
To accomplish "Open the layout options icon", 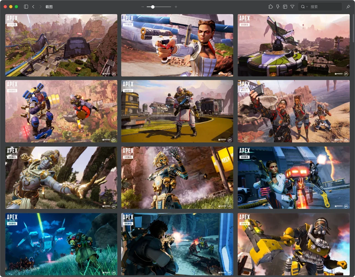I will click(x=285, y=7).
